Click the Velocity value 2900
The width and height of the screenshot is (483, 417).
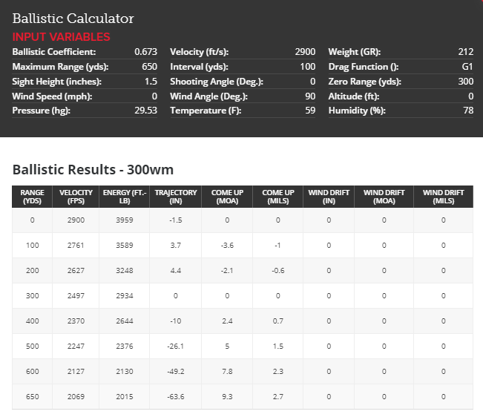point(305,52)
